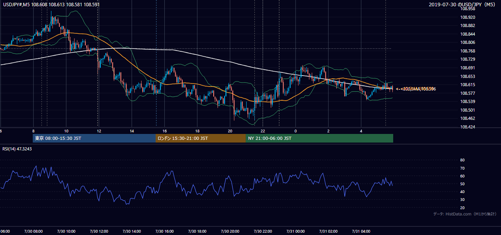This screenshot has height=235, width=501.
Task: Click the RSI axis level 80
Action: 463,160
